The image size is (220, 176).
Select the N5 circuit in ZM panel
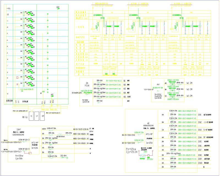pyautogui.click(x=125, y=97)
